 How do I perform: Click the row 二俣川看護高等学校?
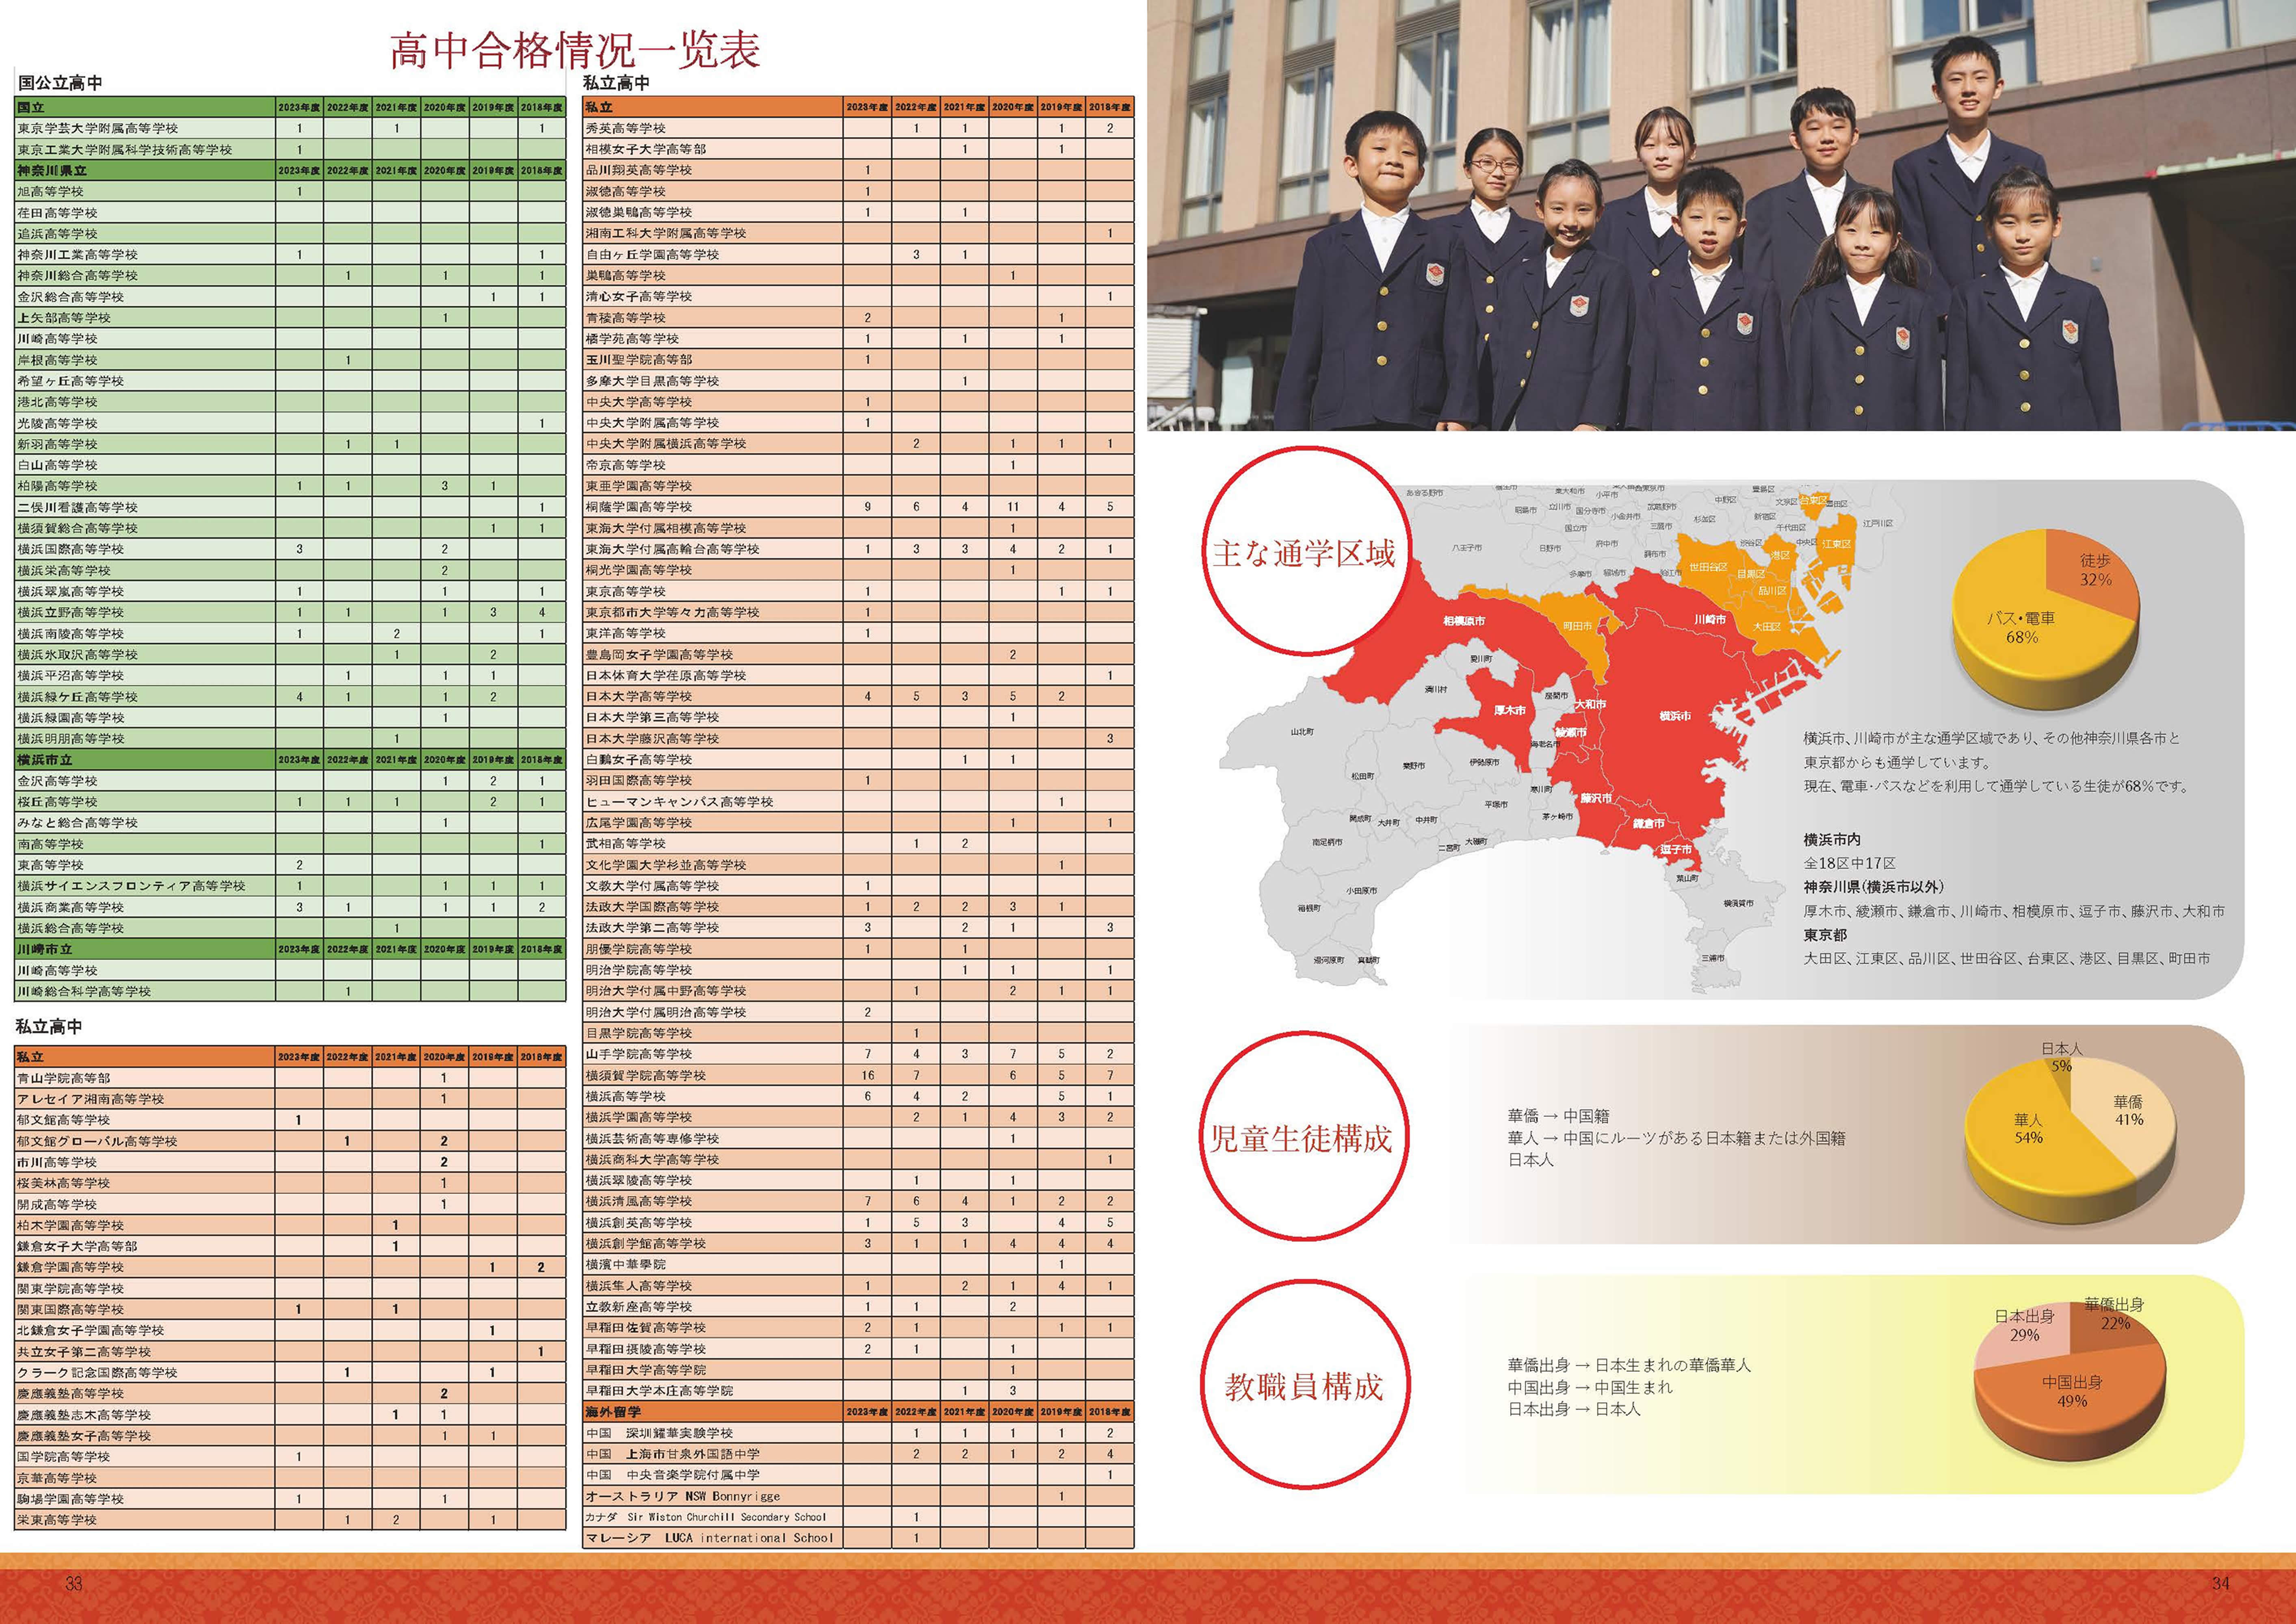tap(290, 507)
